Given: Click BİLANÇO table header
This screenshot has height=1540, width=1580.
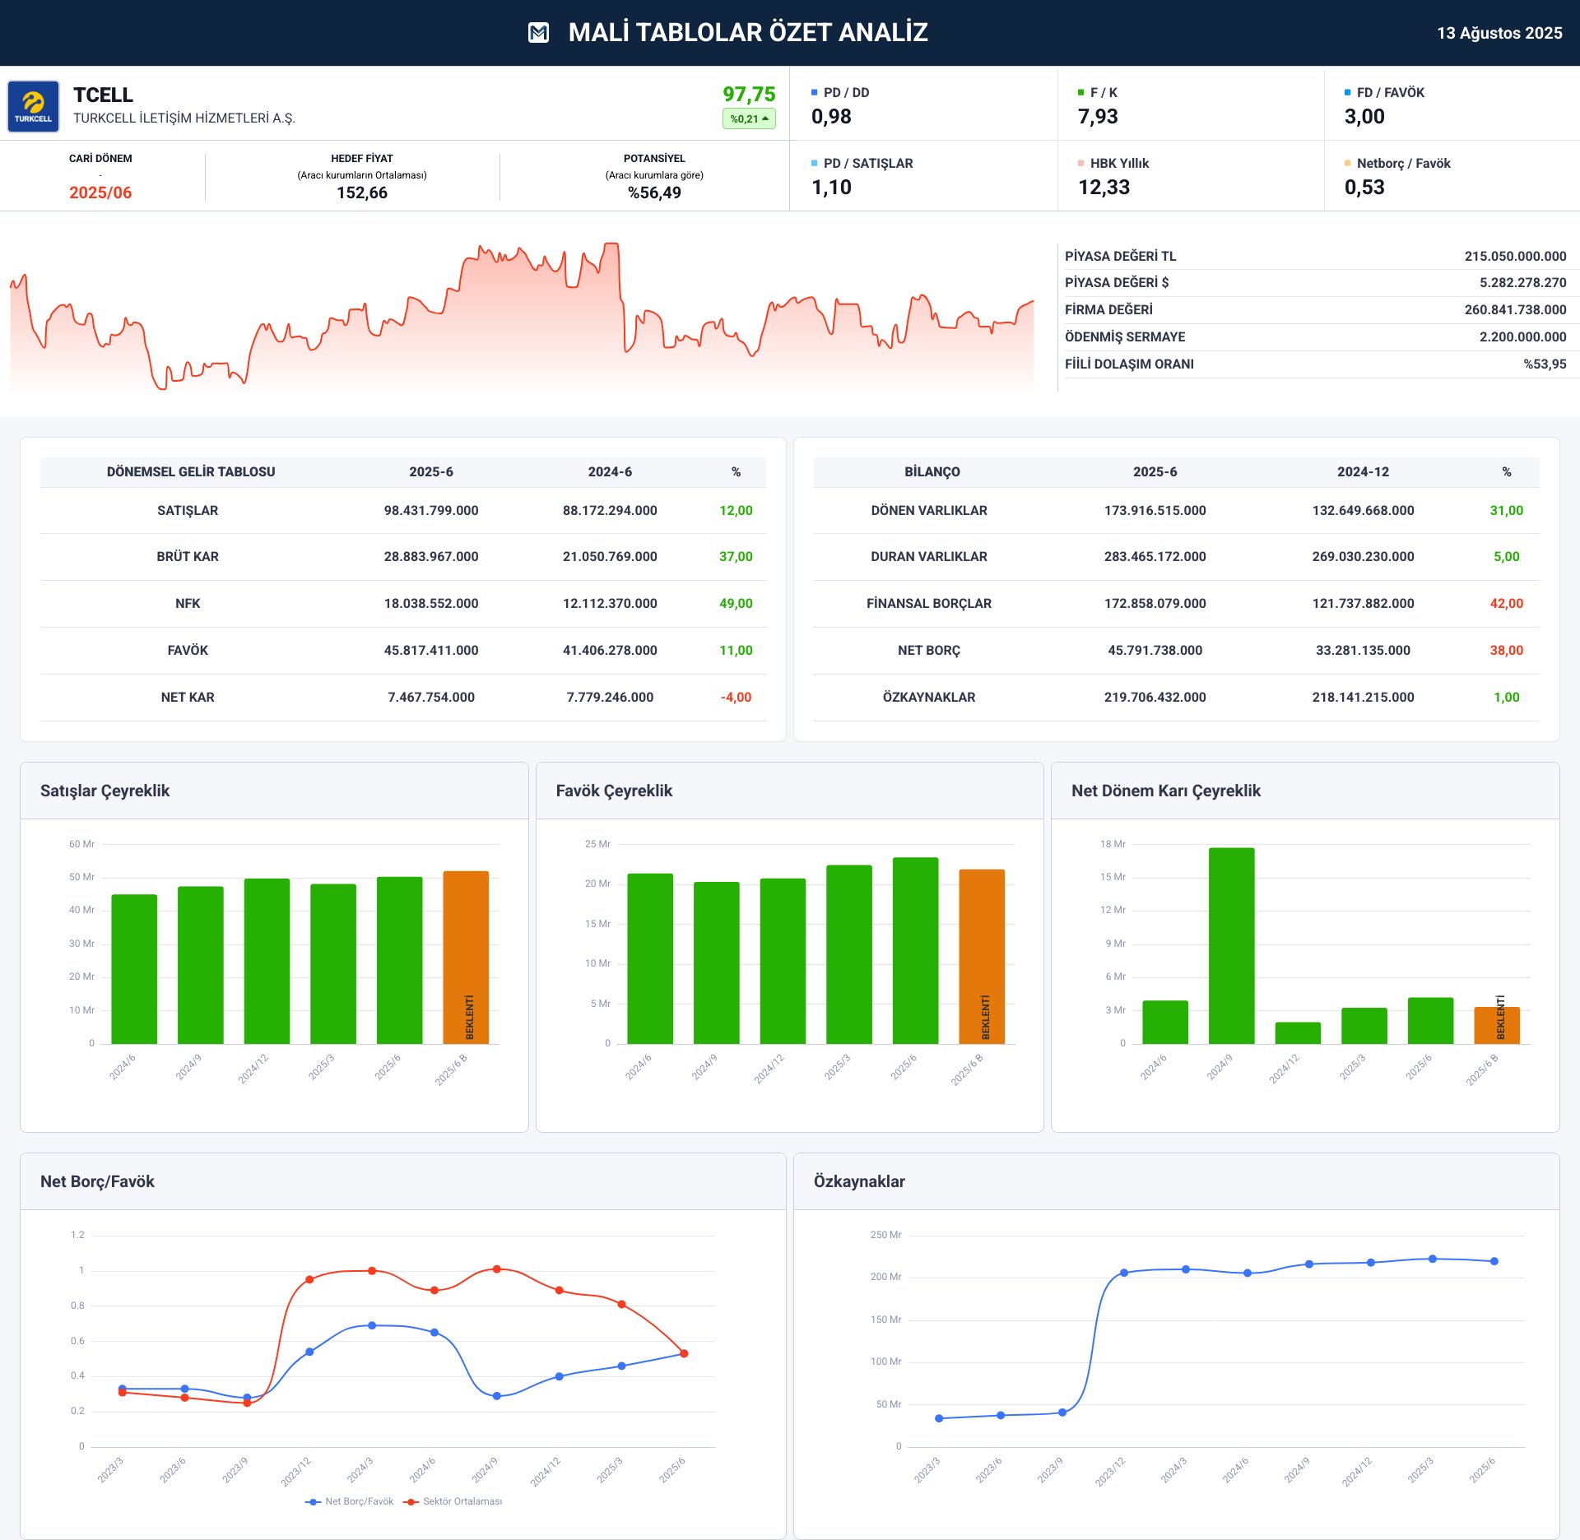Looking at the screenshot, I should click(x=932, y=471).
